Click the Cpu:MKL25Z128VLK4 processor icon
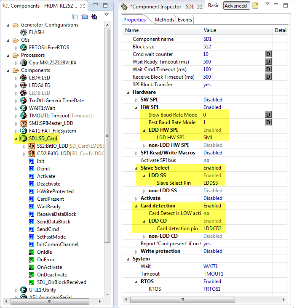Image resolution: width=294 pixels, height=308 pixels. [24, 63]
